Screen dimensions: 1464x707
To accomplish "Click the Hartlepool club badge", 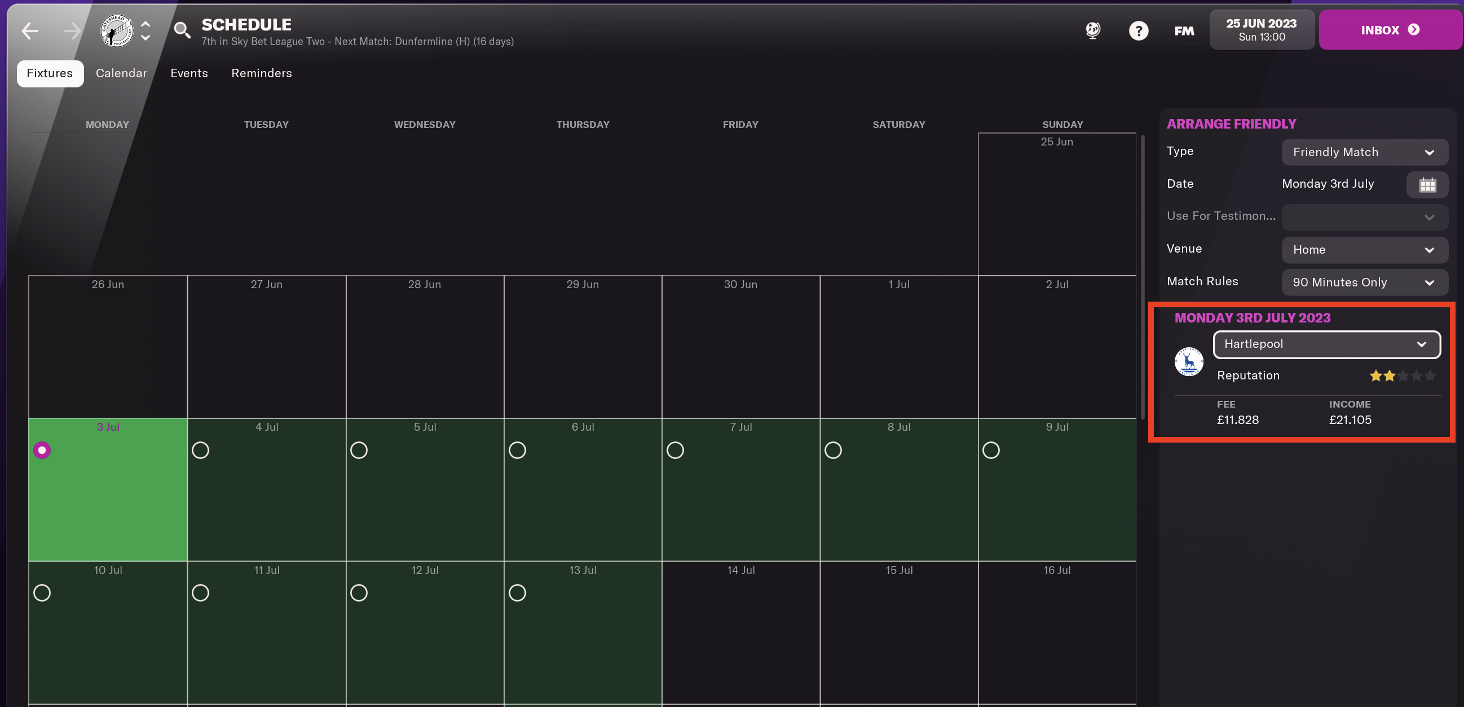I will point(1189,361).
